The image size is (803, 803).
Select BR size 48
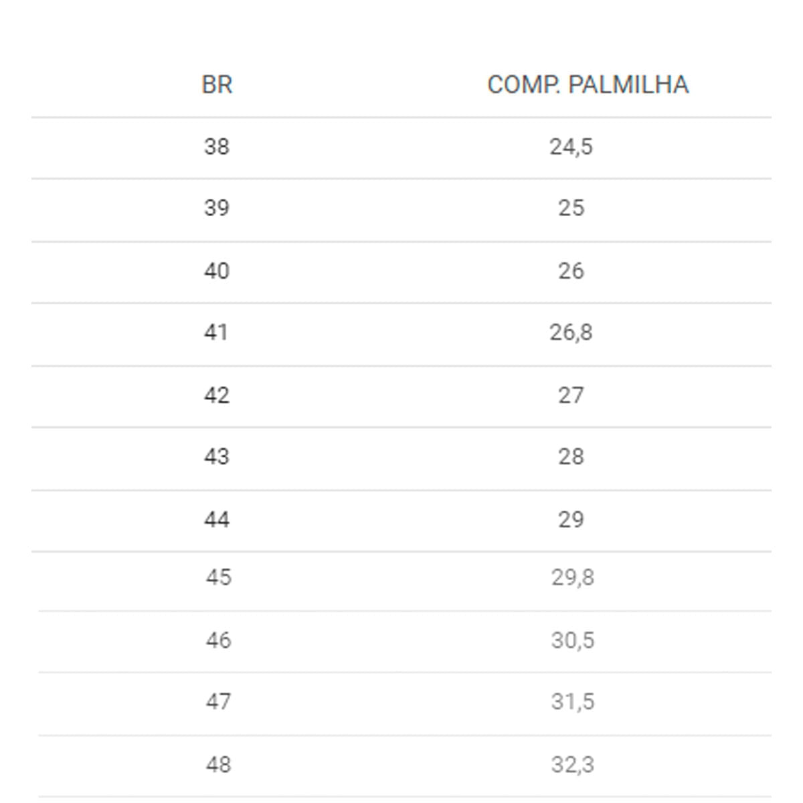(218, 765)
